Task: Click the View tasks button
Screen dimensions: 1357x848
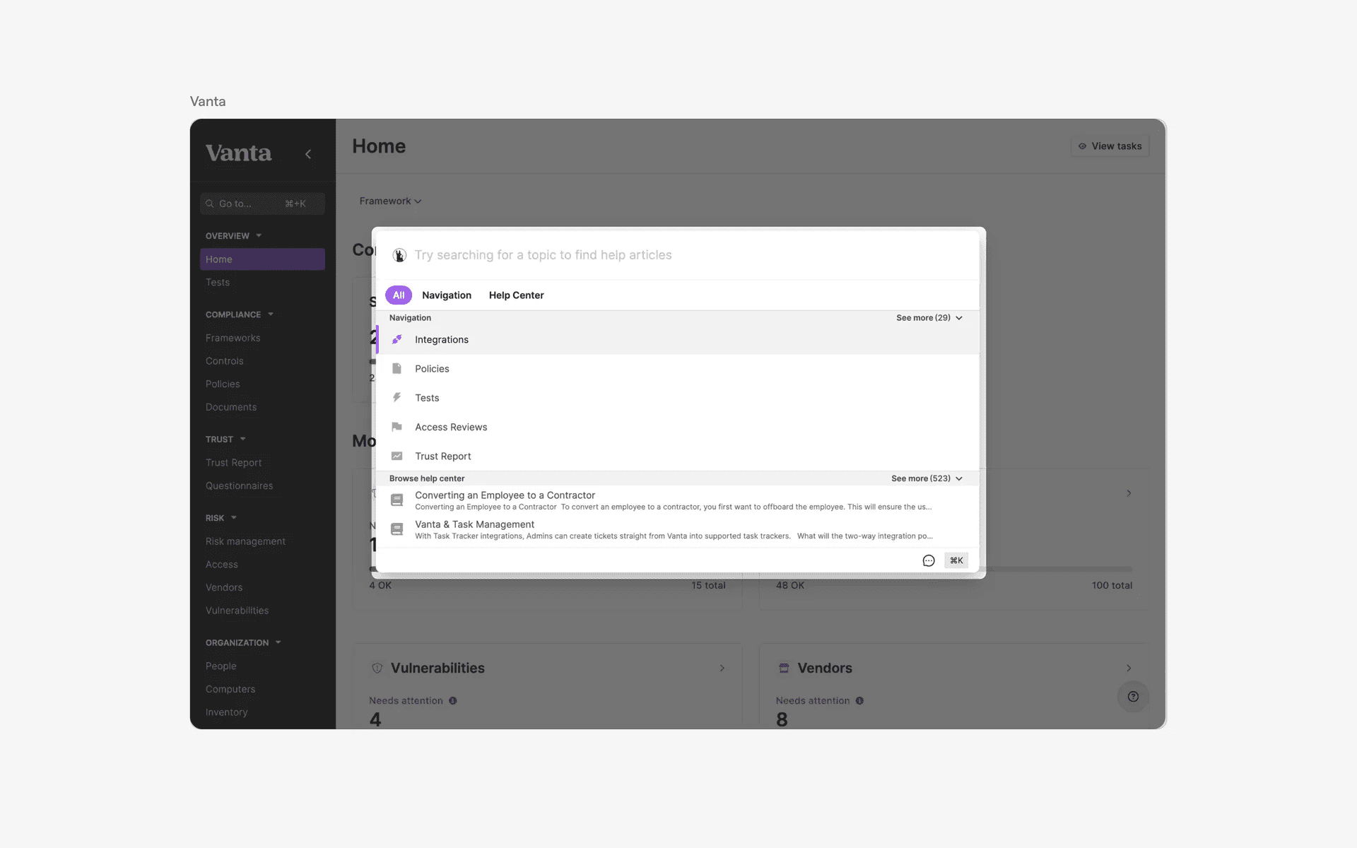Action: (x=1110, y=146)
